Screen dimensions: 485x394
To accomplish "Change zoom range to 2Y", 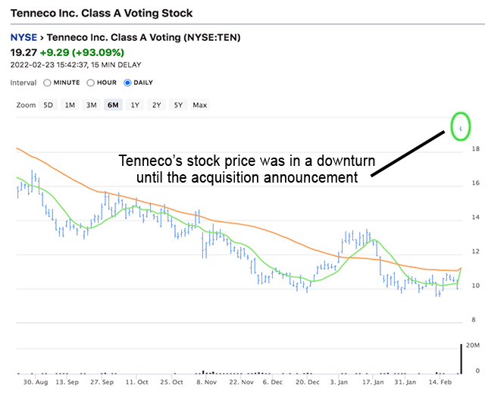I will point(156,105).
